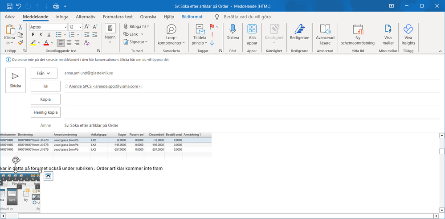Click the Hemlig kopia button

[45, 112]
